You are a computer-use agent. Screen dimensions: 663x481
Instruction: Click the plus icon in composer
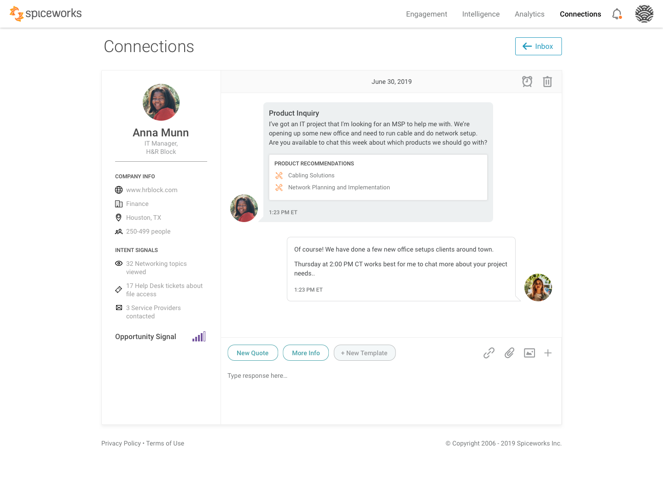coord(548,353)
